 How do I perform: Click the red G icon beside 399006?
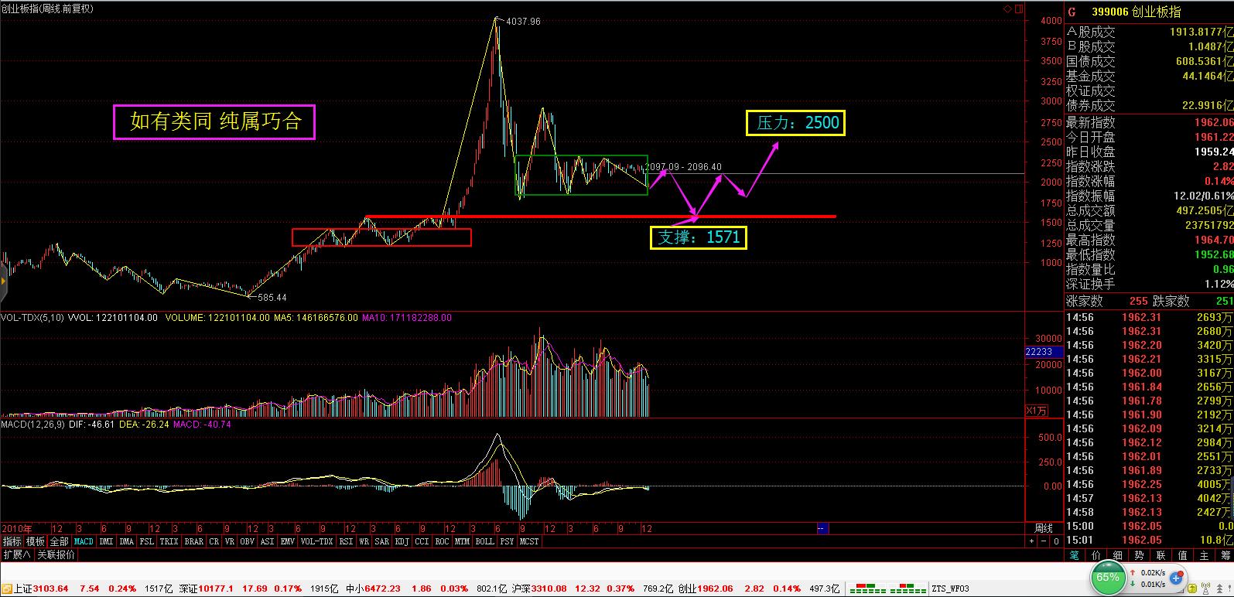(x=1072, y=12)
